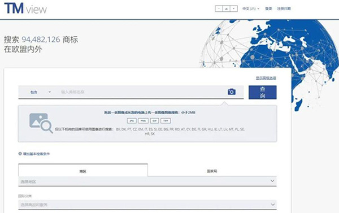Click the image drop upload area text
The image size is (339, 213).
coord(150,112)
